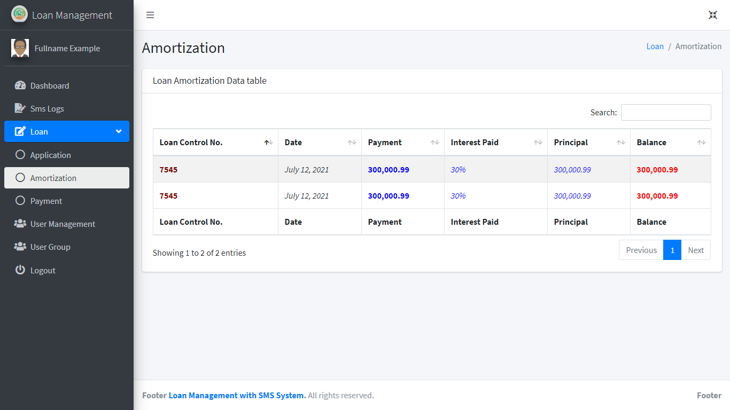
Task: Click the Sms Logs icon
Action: pyautogui.click(x=20, y=108)
